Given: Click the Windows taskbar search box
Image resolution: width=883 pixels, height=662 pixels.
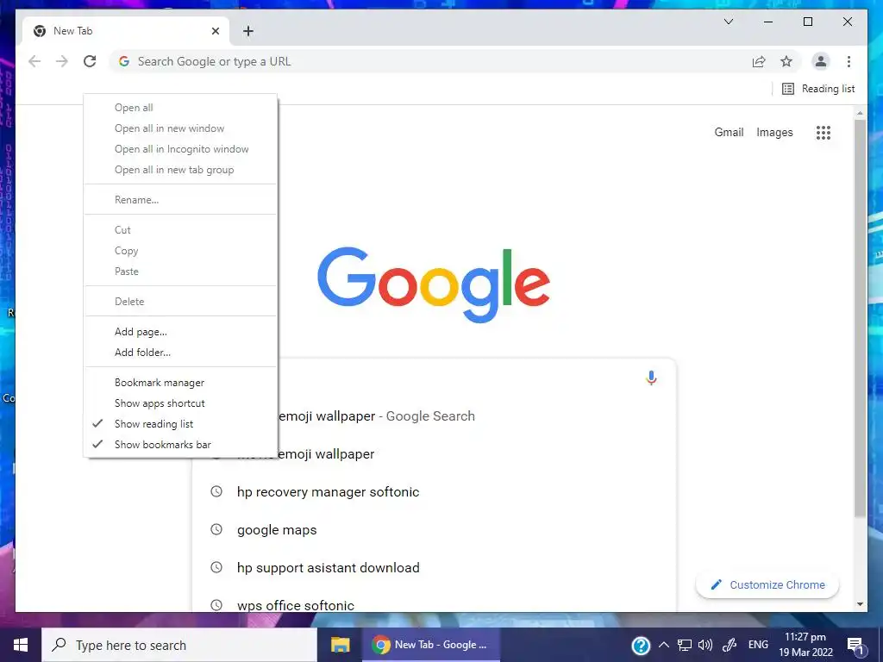Looking at the screenshot, I should click(179, 645).
